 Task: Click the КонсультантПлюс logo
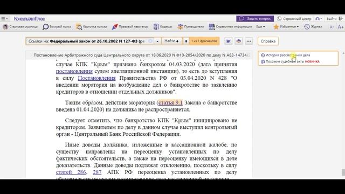[30, 19]
